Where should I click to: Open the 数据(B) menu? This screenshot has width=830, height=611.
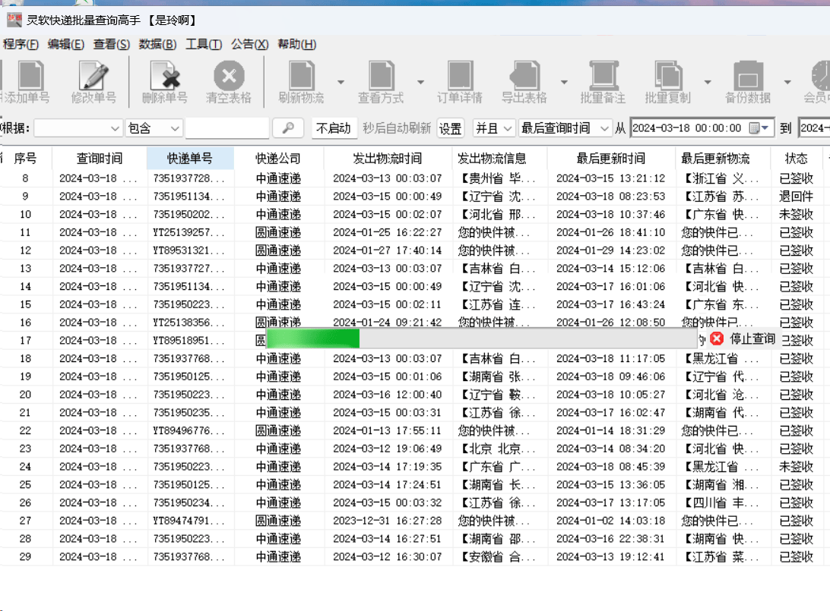(158, 44)
